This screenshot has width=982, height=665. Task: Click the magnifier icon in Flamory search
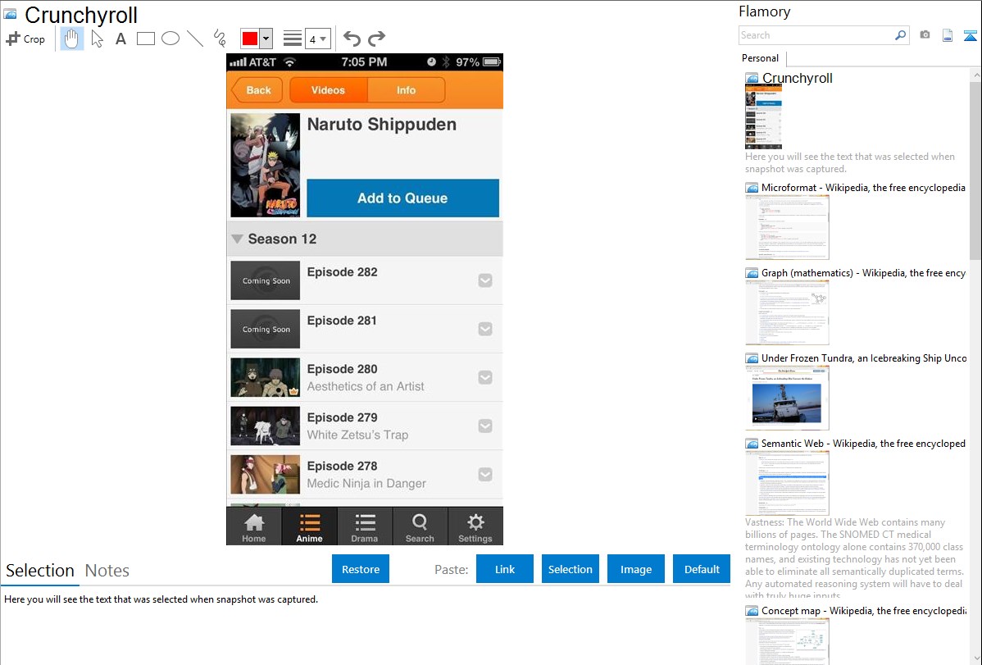[x=900, y=35]
